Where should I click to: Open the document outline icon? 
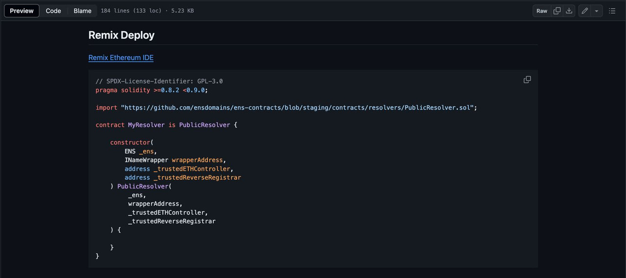612,11
